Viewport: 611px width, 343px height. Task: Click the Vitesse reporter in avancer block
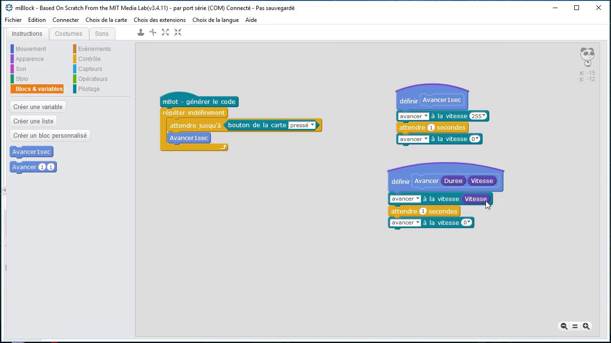475,199
